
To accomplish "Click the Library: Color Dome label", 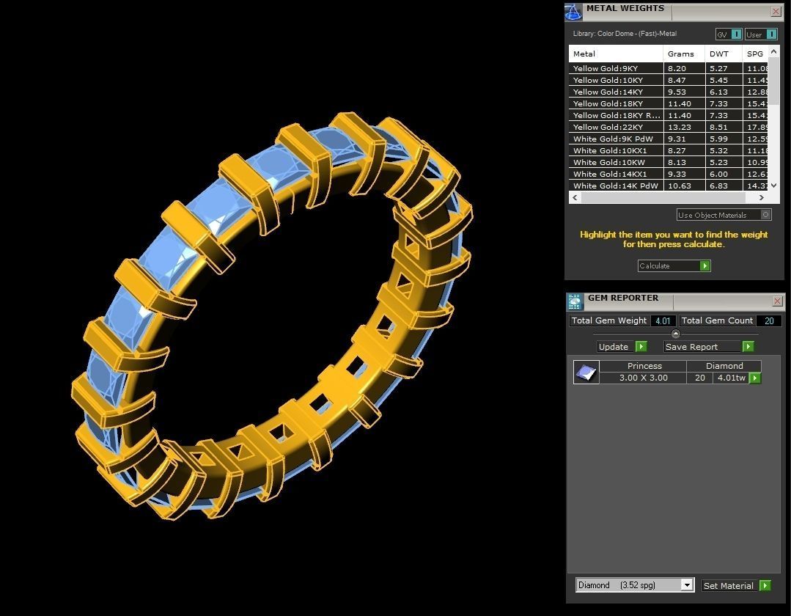I will pyautogui.click(x=625, y=34).
